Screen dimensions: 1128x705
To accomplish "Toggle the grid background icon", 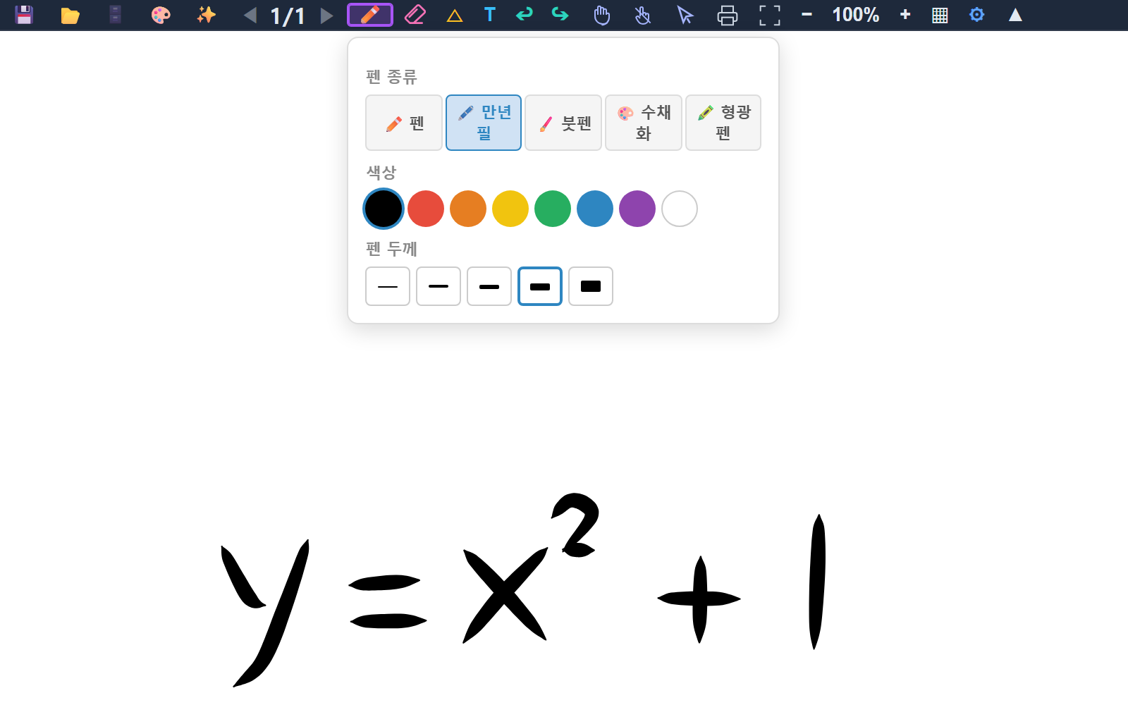I will (940, 16).
